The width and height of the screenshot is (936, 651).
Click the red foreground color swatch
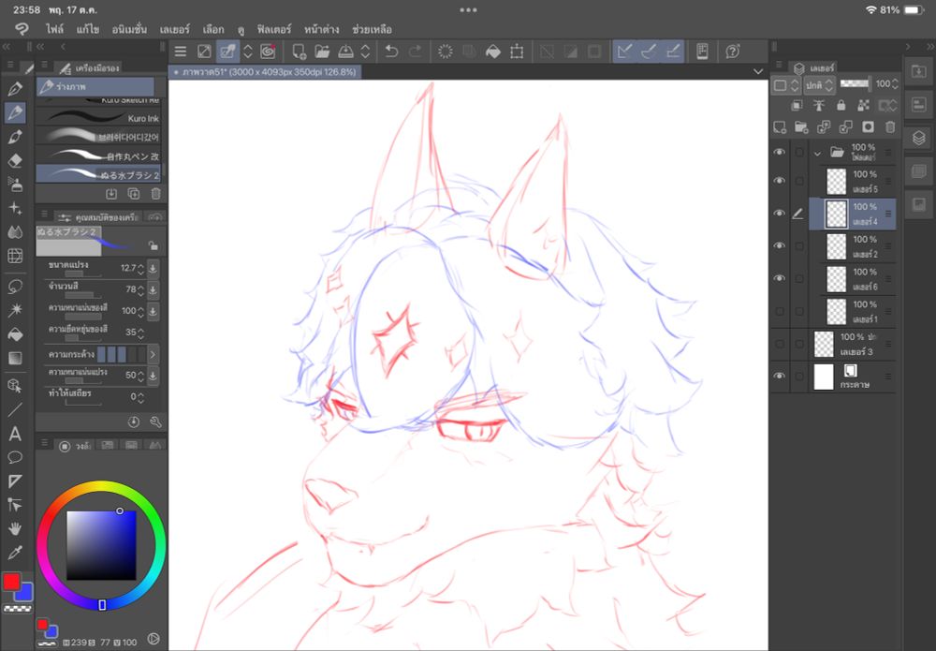[x=11, y=581]
